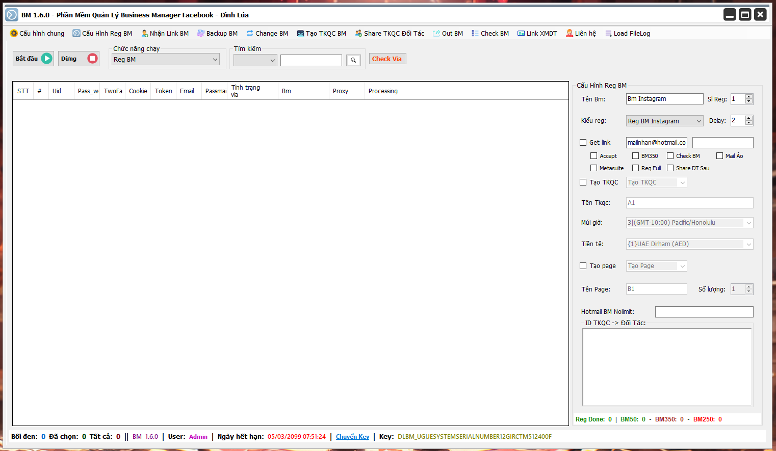Decrease the Delay value
Image resolution: width=776 pixels, height=451 pixels.
[749, 123]
